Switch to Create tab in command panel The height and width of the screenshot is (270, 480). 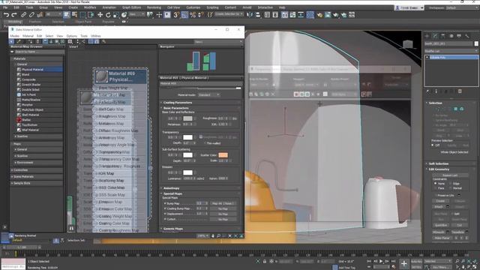(427, 36)
